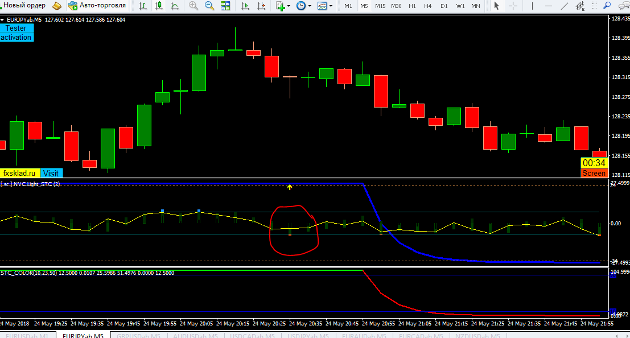Expand the periodicity dropdown arrow

point(310,6)
